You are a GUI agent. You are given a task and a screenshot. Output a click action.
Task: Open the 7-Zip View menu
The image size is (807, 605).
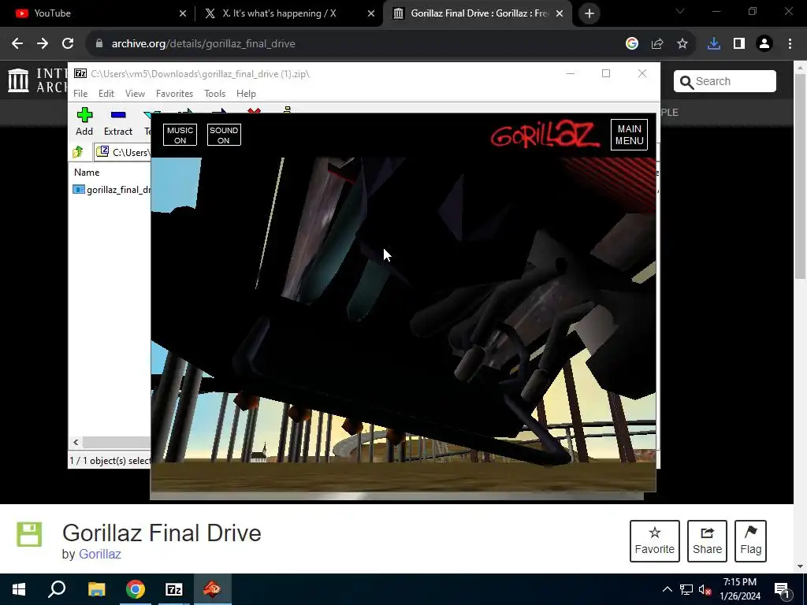(135, 94)
